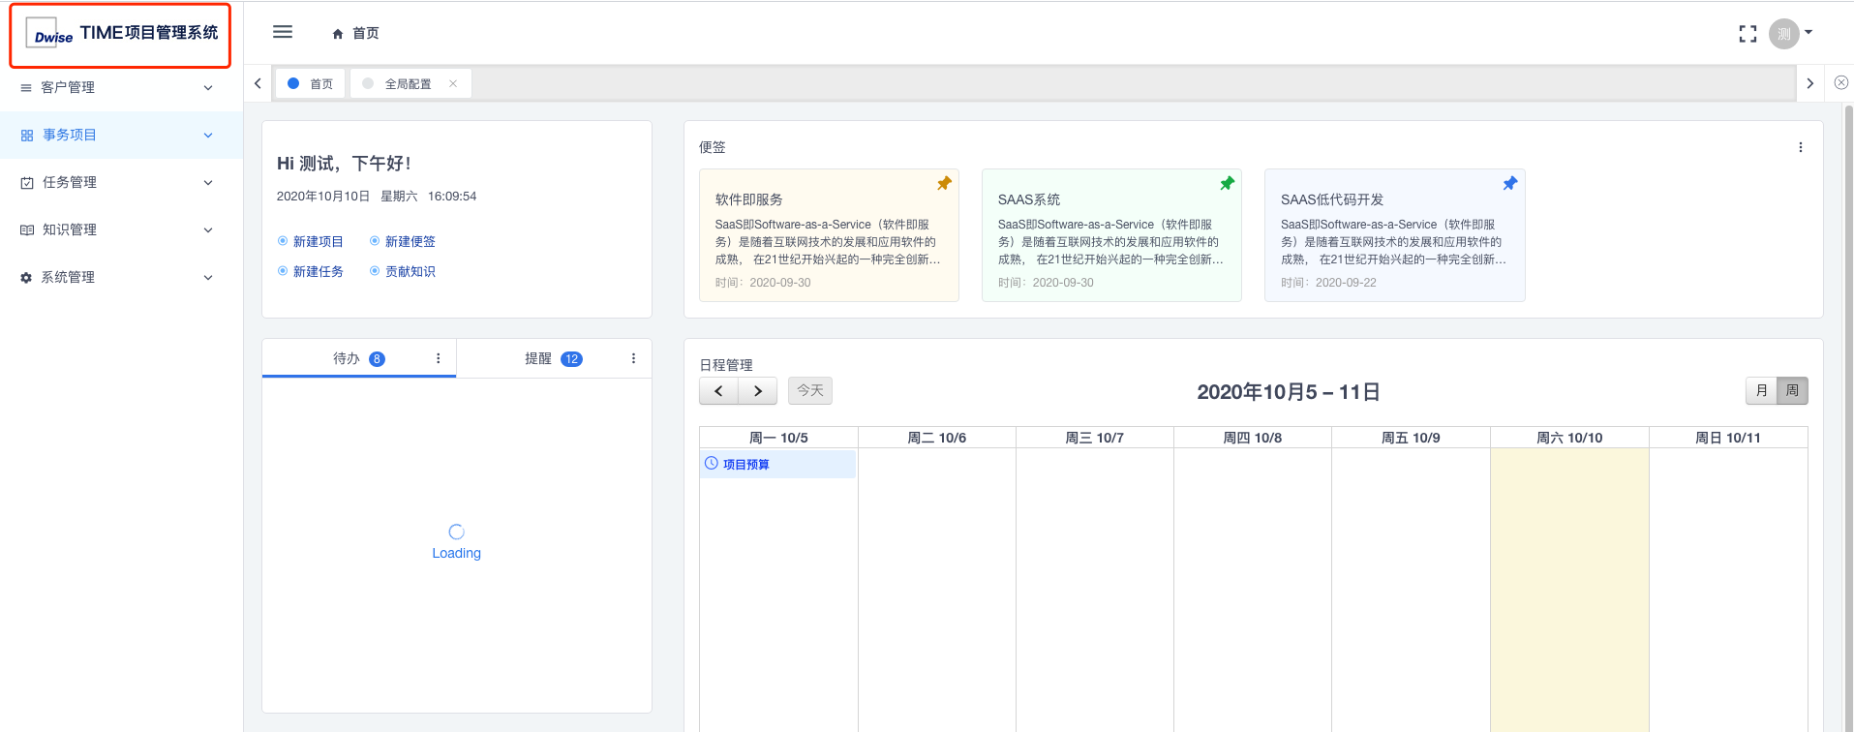This screenshot has height=732, width=1854.
Task: Click the 今天 button
Action: 810,390
